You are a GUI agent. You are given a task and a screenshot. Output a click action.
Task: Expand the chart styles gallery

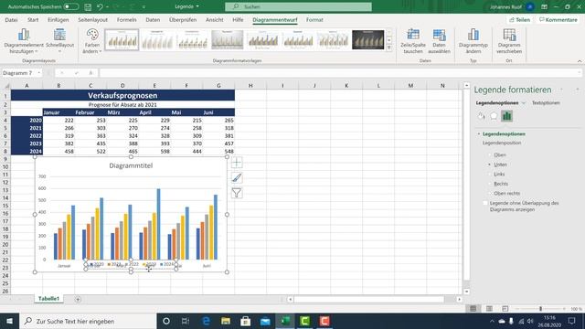click(389, 48)
